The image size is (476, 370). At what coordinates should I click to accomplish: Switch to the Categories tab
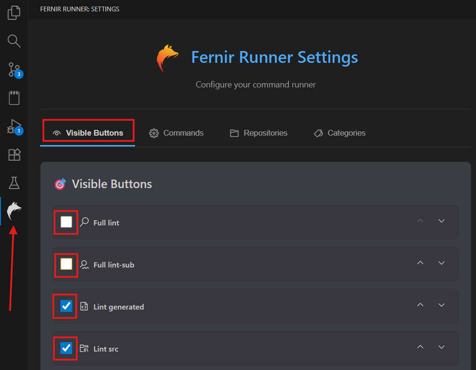click(340, 133)
